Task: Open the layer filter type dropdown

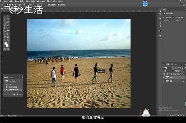Action: coord(167,68)
